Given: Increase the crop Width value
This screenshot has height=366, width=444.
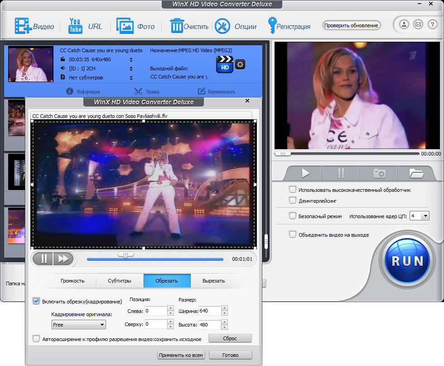Looking at the screenshot, I should (x=225, y=308).
